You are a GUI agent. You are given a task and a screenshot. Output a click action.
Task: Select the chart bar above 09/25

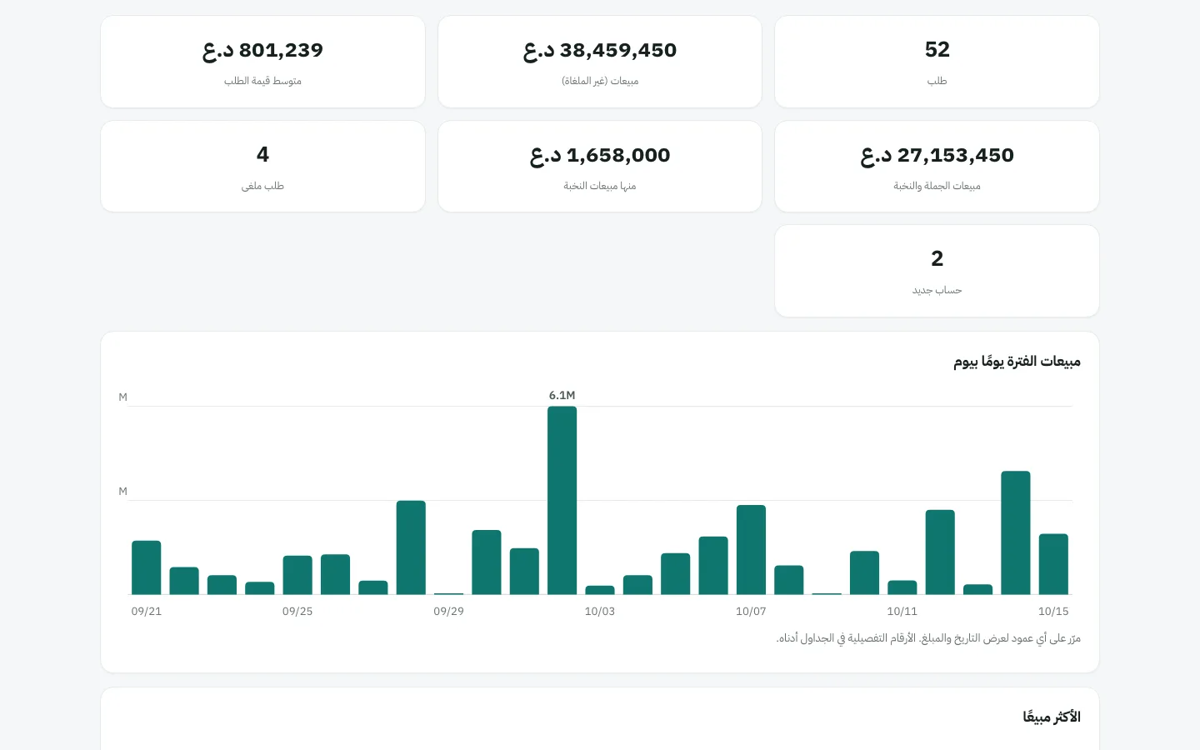(297, 575)
